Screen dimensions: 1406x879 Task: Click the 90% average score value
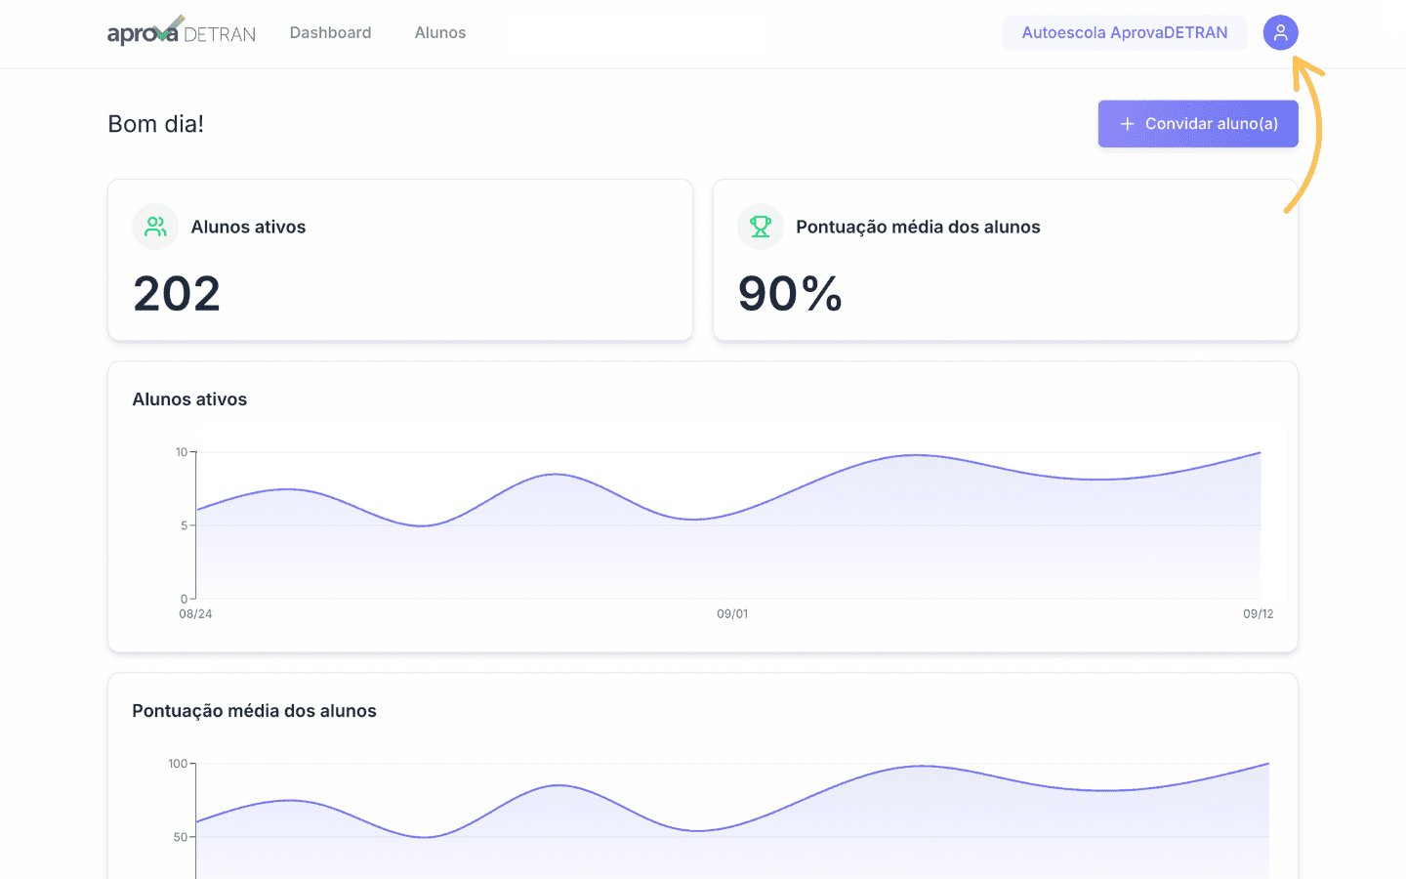pyautogui.click(x=790, y=294)
